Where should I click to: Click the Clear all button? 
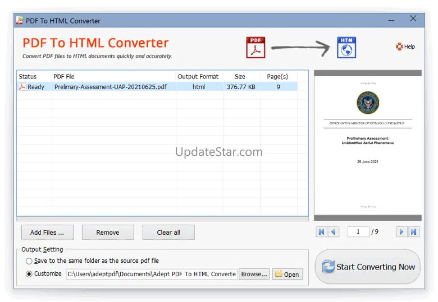click(168, 233)
